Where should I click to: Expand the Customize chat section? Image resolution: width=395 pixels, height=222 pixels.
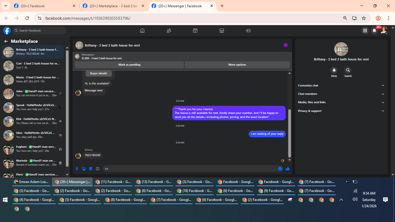[341, 86]
